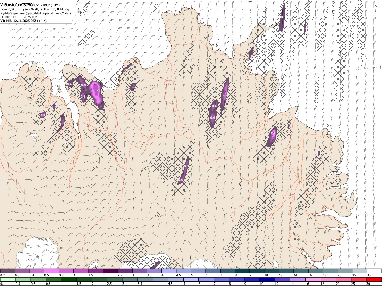Select top legend swatch between 0.2 and 0.3
The image size is (382, 286).
tap(8, 271)
